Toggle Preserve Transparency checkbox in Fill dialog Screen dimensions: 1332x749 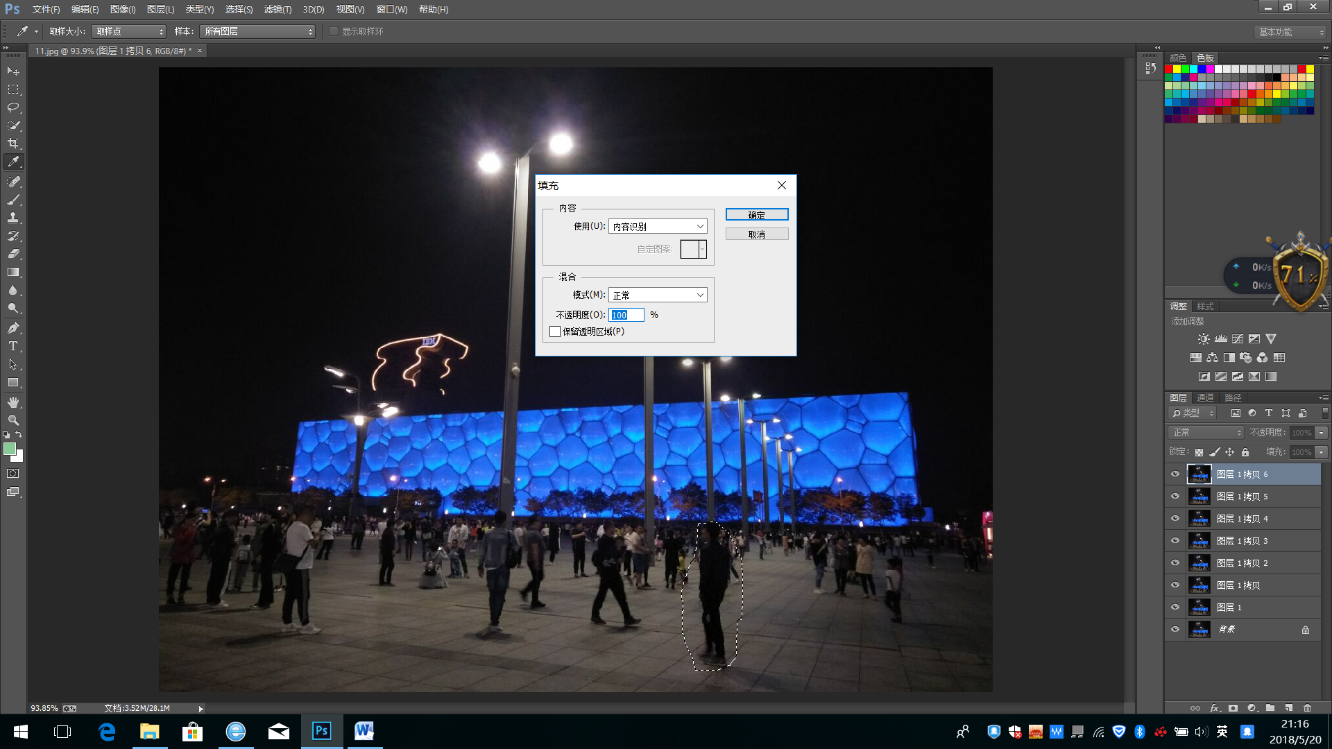[555, 332]
